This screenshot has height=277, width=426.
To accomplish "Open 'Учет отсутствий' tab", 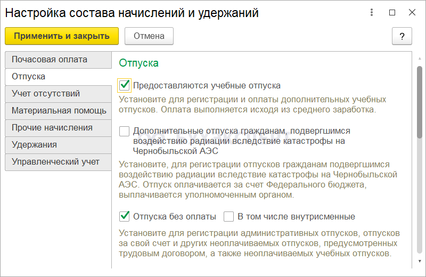I will tap(58, 94).
